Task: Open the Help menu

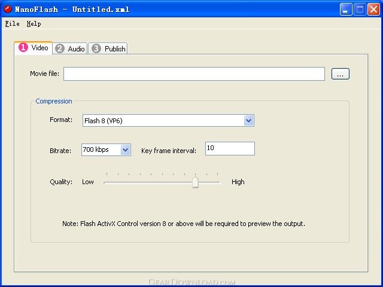Action: pyautogui.click(x=34, y=23)
